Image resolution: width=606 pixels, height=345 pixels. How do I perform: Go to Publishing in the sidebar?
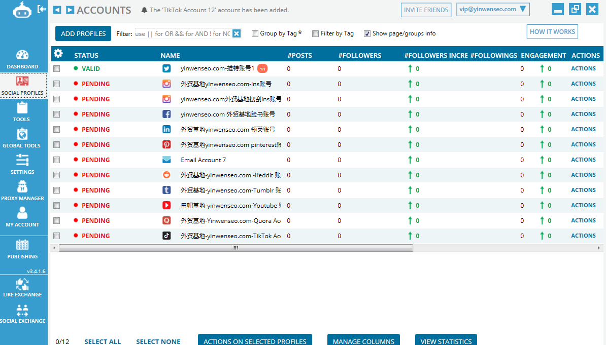tap(22, 249)
